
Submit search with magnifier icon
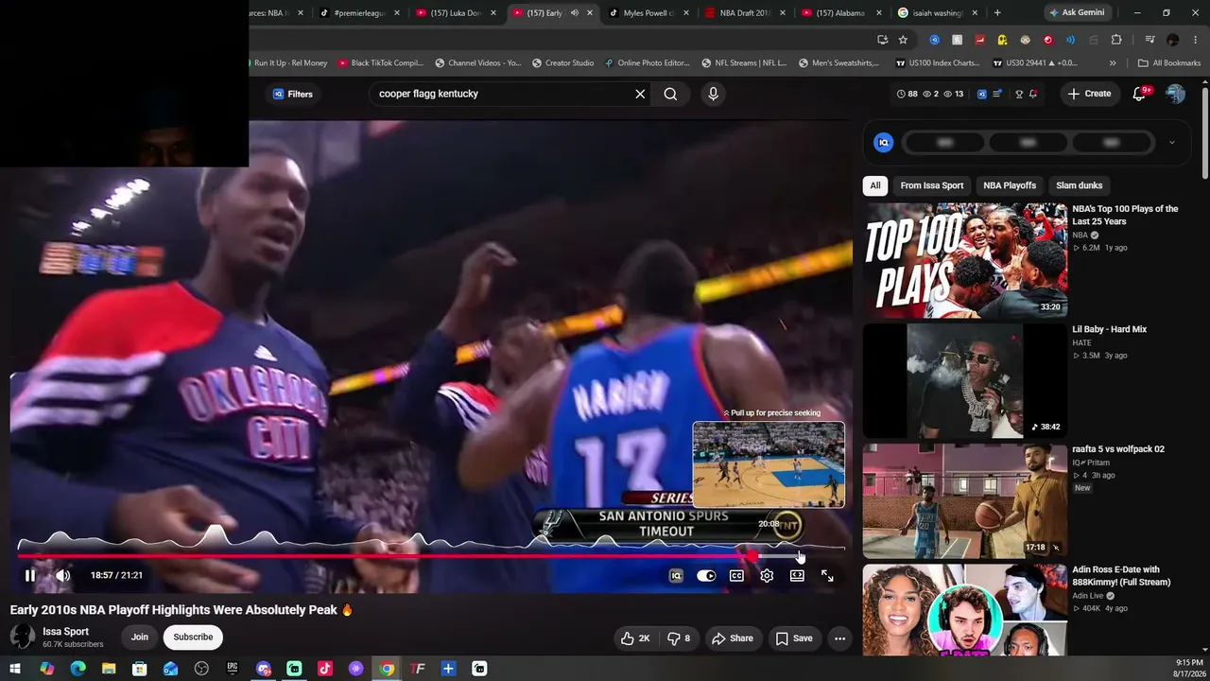point(670,94)
